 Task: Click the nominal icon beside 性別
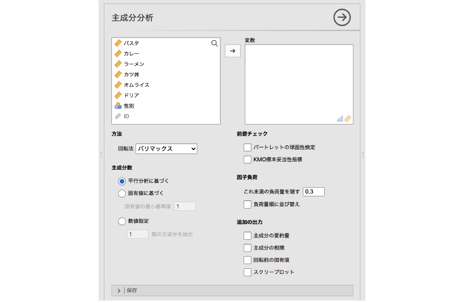tap(118, 105)
